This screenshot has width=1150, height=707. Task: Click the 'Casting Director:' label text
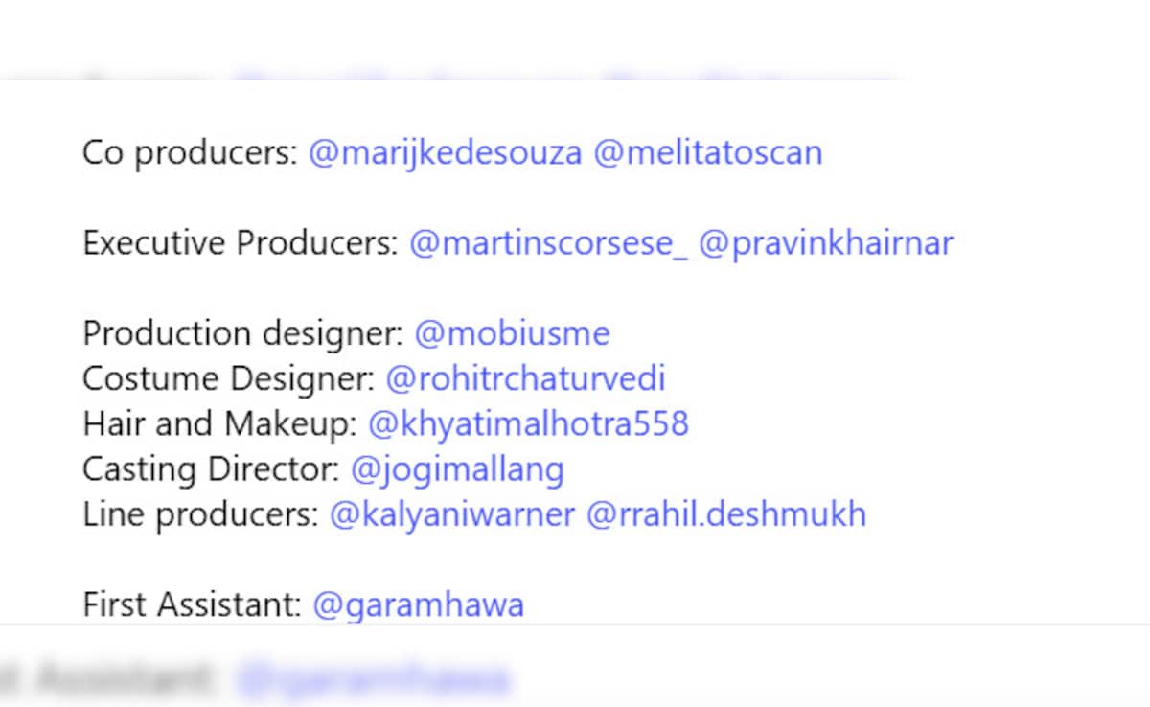click(x=212, y=469)
